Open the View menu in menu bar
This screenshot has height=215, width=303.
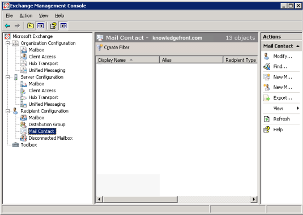44,16
